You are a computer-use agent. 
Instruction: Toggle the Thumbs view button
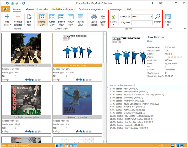pyautogui.click(x=43, y=20)
